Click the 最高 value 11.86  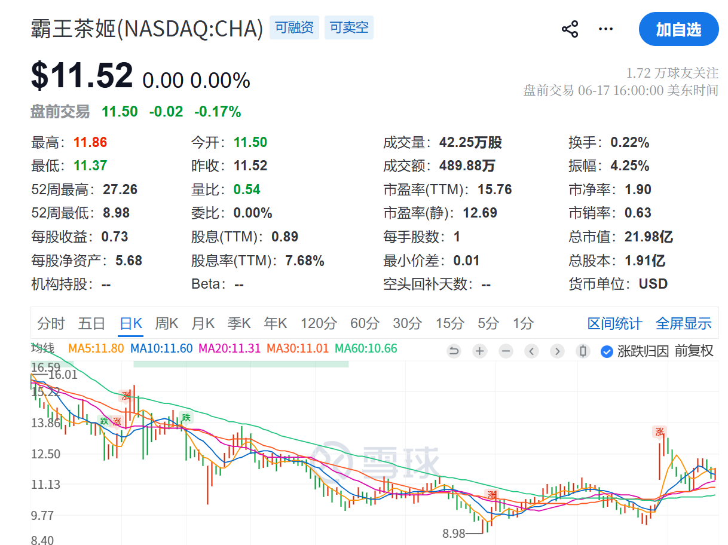pos(90,142)
